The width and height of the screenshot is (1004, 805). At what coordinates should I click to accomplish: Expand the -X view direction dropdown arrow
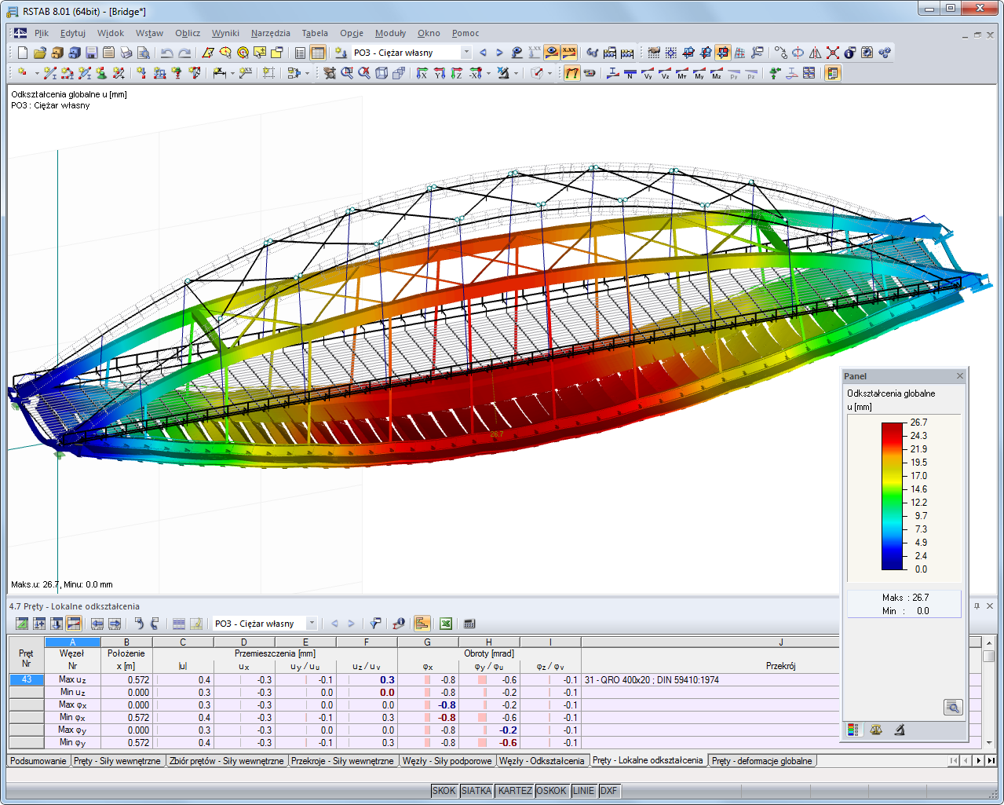point(488,73)
